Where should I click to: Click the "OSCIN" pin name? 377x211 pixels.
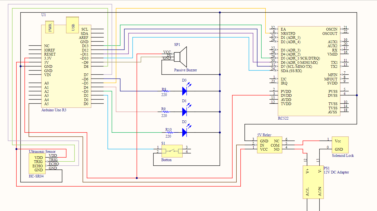click(x=332, y=29)
